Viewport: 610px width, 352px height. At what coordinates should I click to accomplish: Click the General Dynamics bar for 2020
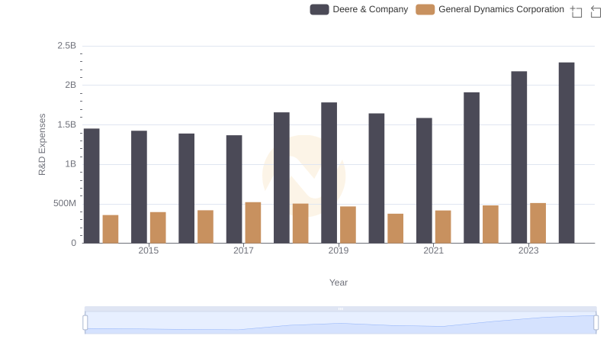[x=395, y=228]
